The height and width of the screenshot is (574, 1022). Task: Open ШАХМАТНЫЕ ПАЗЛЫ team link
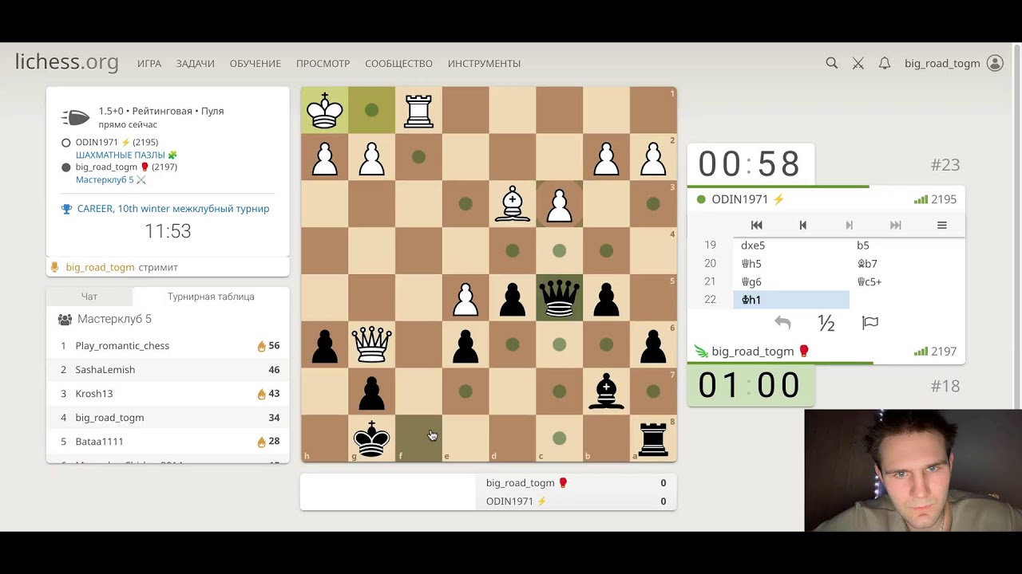click(126, 155)
